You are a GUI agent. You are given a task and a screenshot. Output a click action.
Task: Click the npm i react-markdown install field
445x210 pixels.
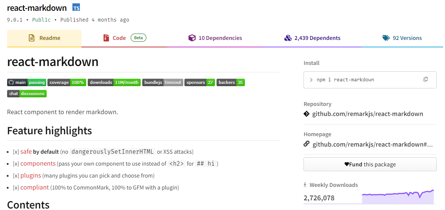click(370, 79)
